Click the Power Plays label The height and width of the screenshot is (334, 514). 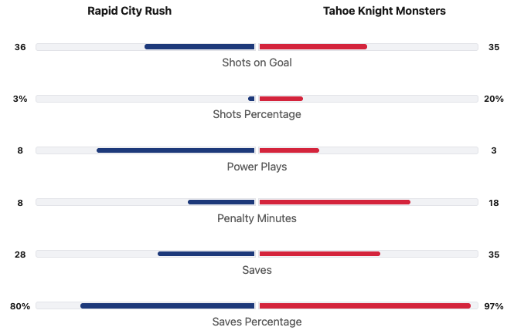tap(257, 167)
